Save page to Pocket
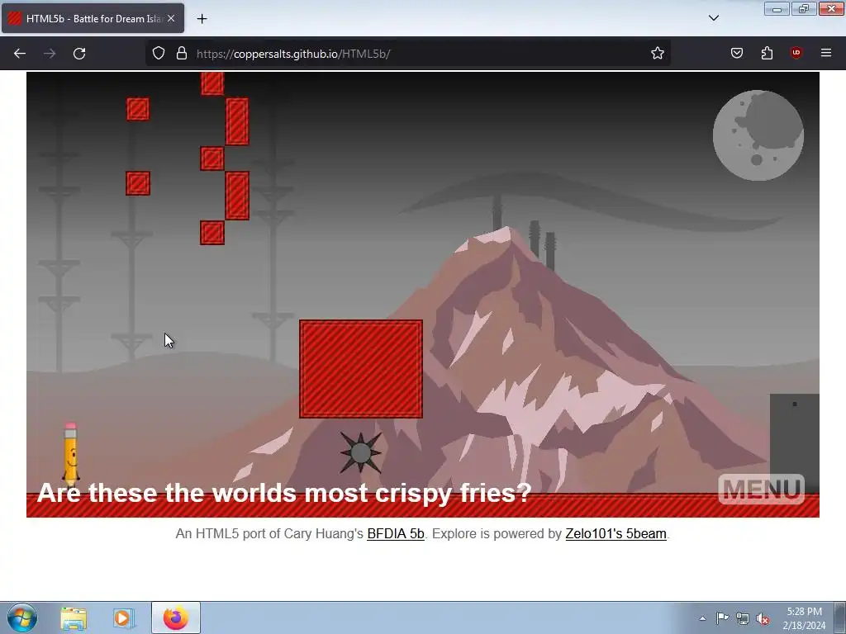 tap(737, 53)
